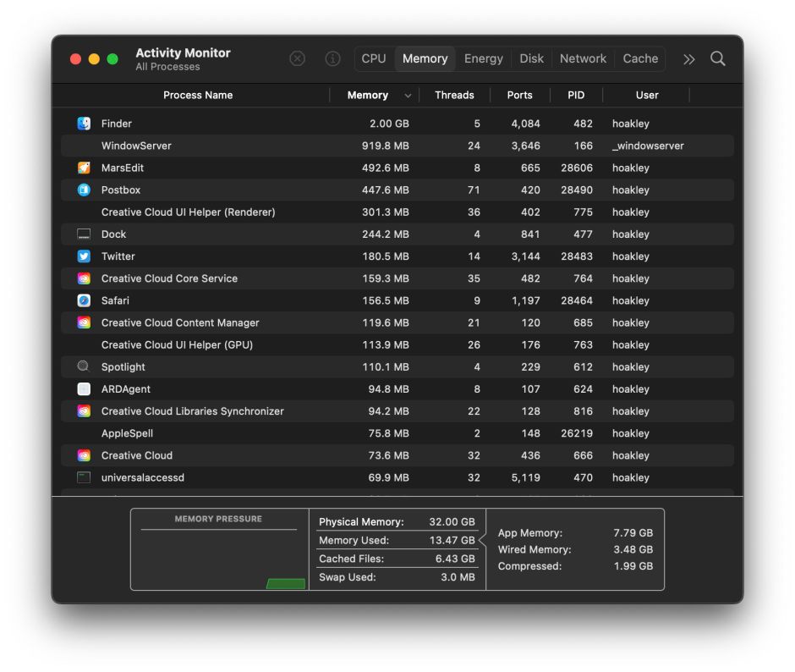Switch to the CPU tab
The width and height of the screenshot is (795, 672).
click(374, 58)
